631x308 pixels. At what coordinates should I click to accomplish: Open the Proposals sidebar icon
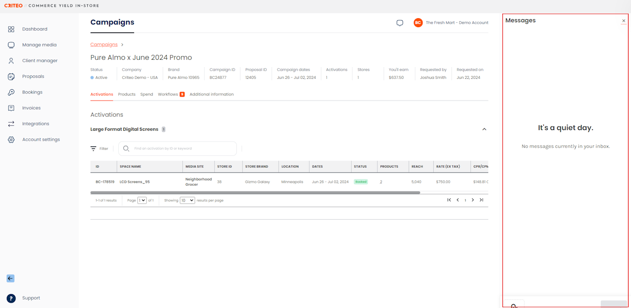(x=11, y=76)
